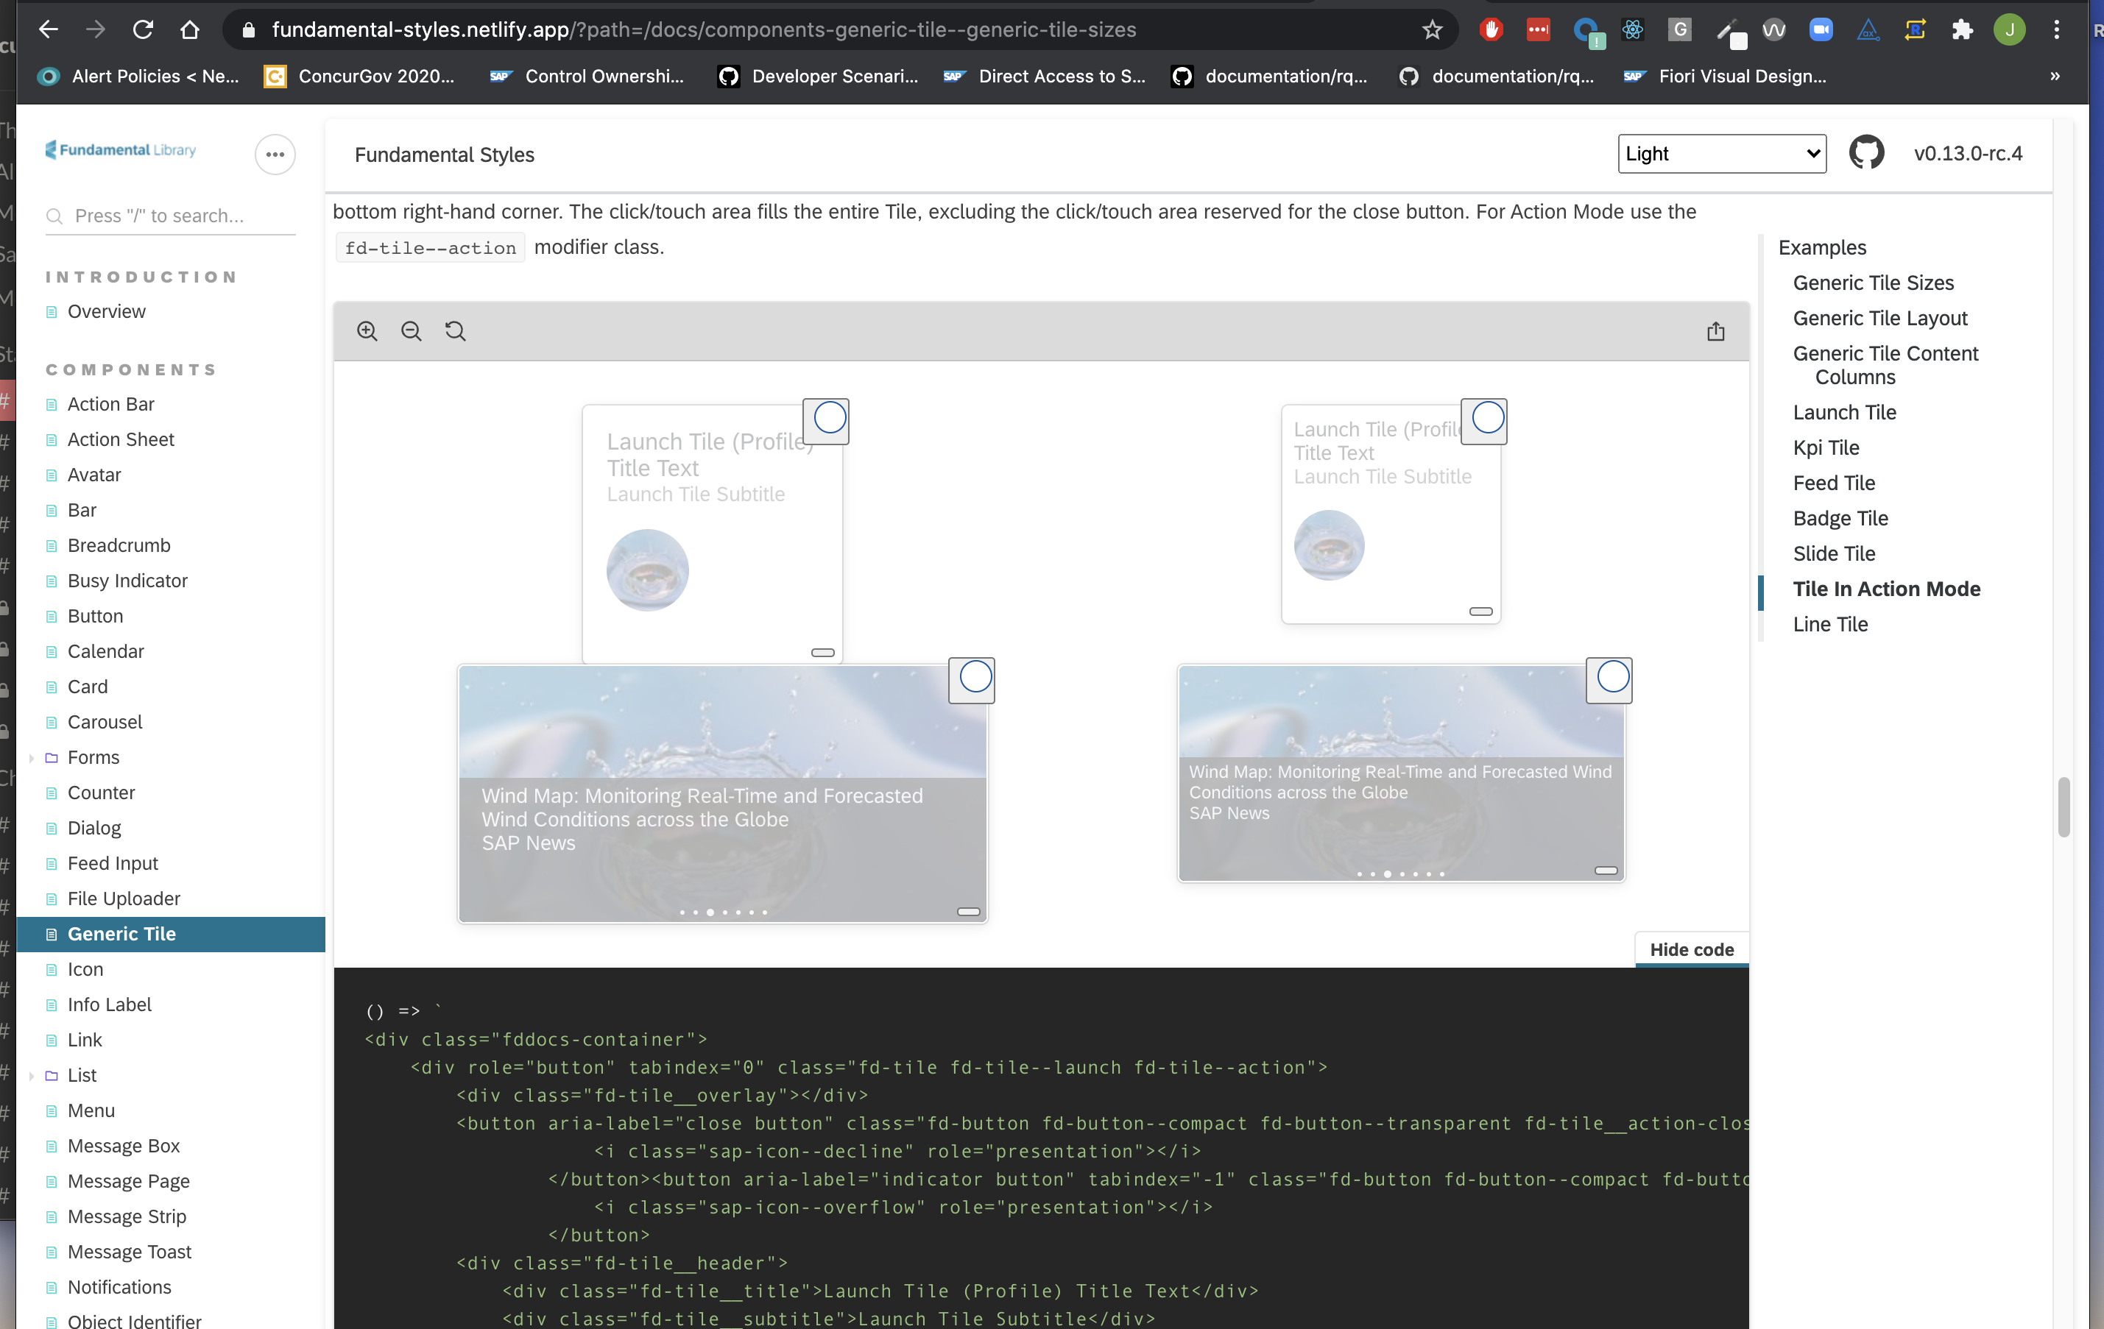Open the Carousel component page
This screenshot has height=1329, width=2104.
pyautogui.click(x=104, y=722)
